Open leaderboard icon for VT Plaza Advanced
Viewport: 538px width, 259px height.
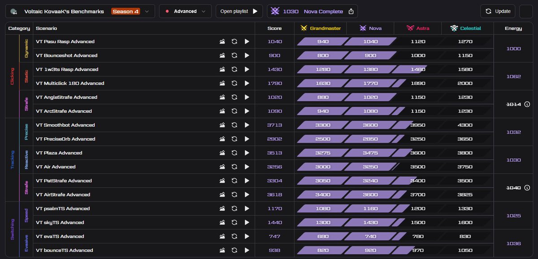[222, 153]
